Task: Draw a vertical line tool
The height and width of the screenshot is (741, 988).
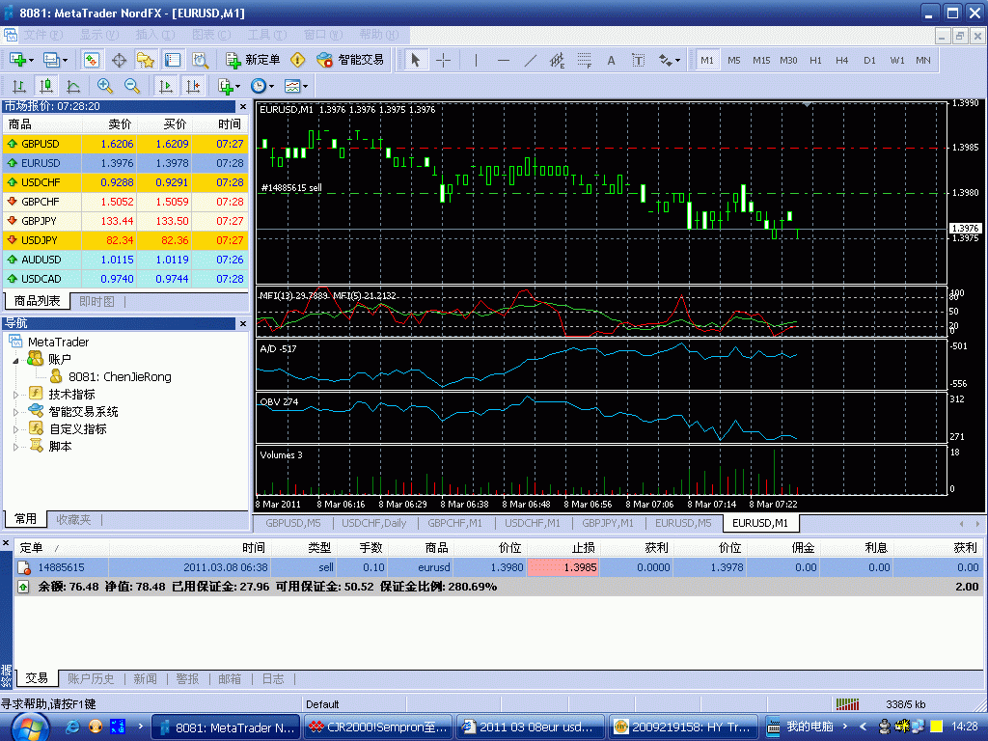Action: tap(476, 60)
